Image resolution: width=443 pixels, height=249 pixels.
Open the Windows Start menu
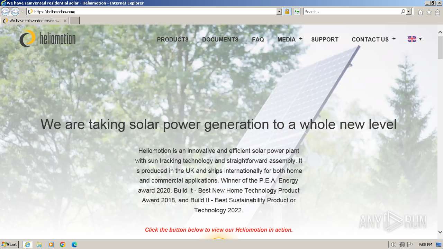(x=10, y=245)
